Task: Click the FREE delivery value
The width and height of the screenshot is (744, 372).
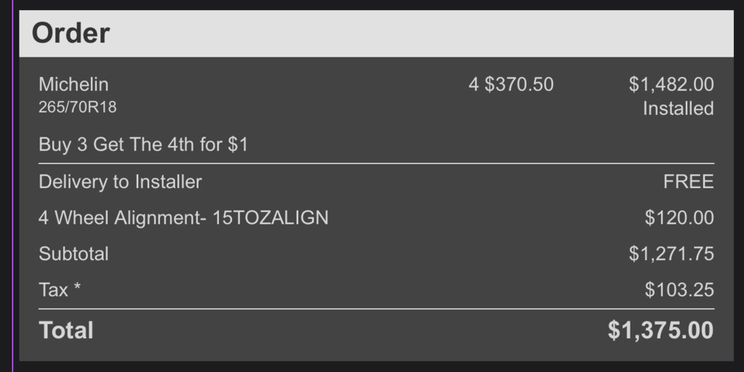Action: tap(689, 182)
